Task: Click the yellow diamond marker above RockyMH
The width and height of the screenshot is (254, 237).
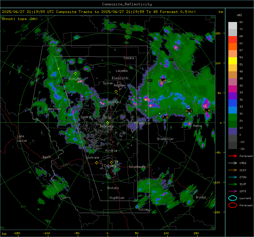Action: pyautogui.click(x=75, y=74)
